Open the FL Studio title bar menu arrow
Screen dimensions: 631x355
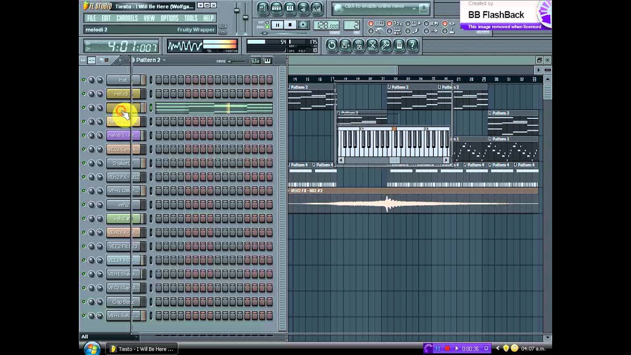(x=200, y=6)
